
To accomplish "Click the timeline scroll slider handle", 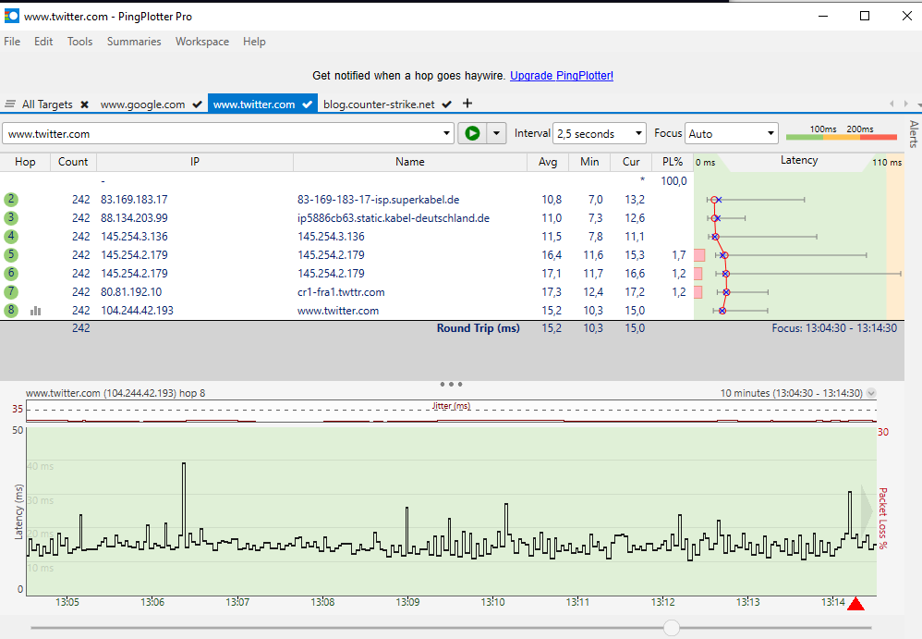I will tap(672, 628).
